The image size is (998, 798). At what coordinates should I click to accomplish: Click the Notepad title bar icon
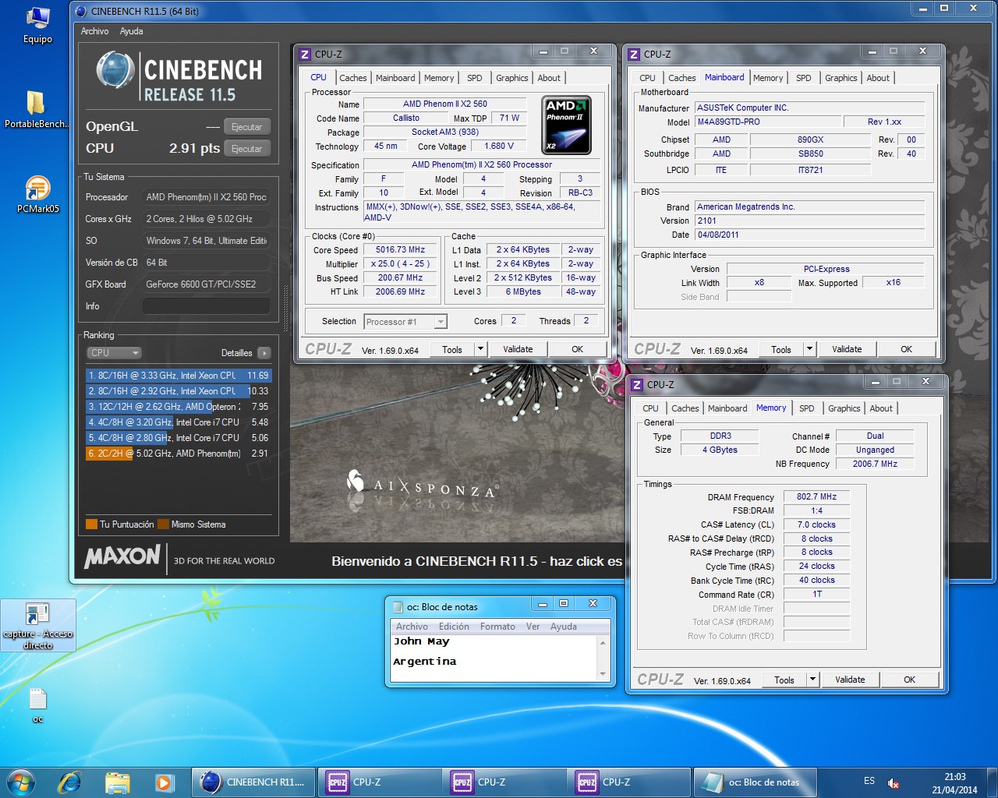pyautogui.click(x=398, y=606)
